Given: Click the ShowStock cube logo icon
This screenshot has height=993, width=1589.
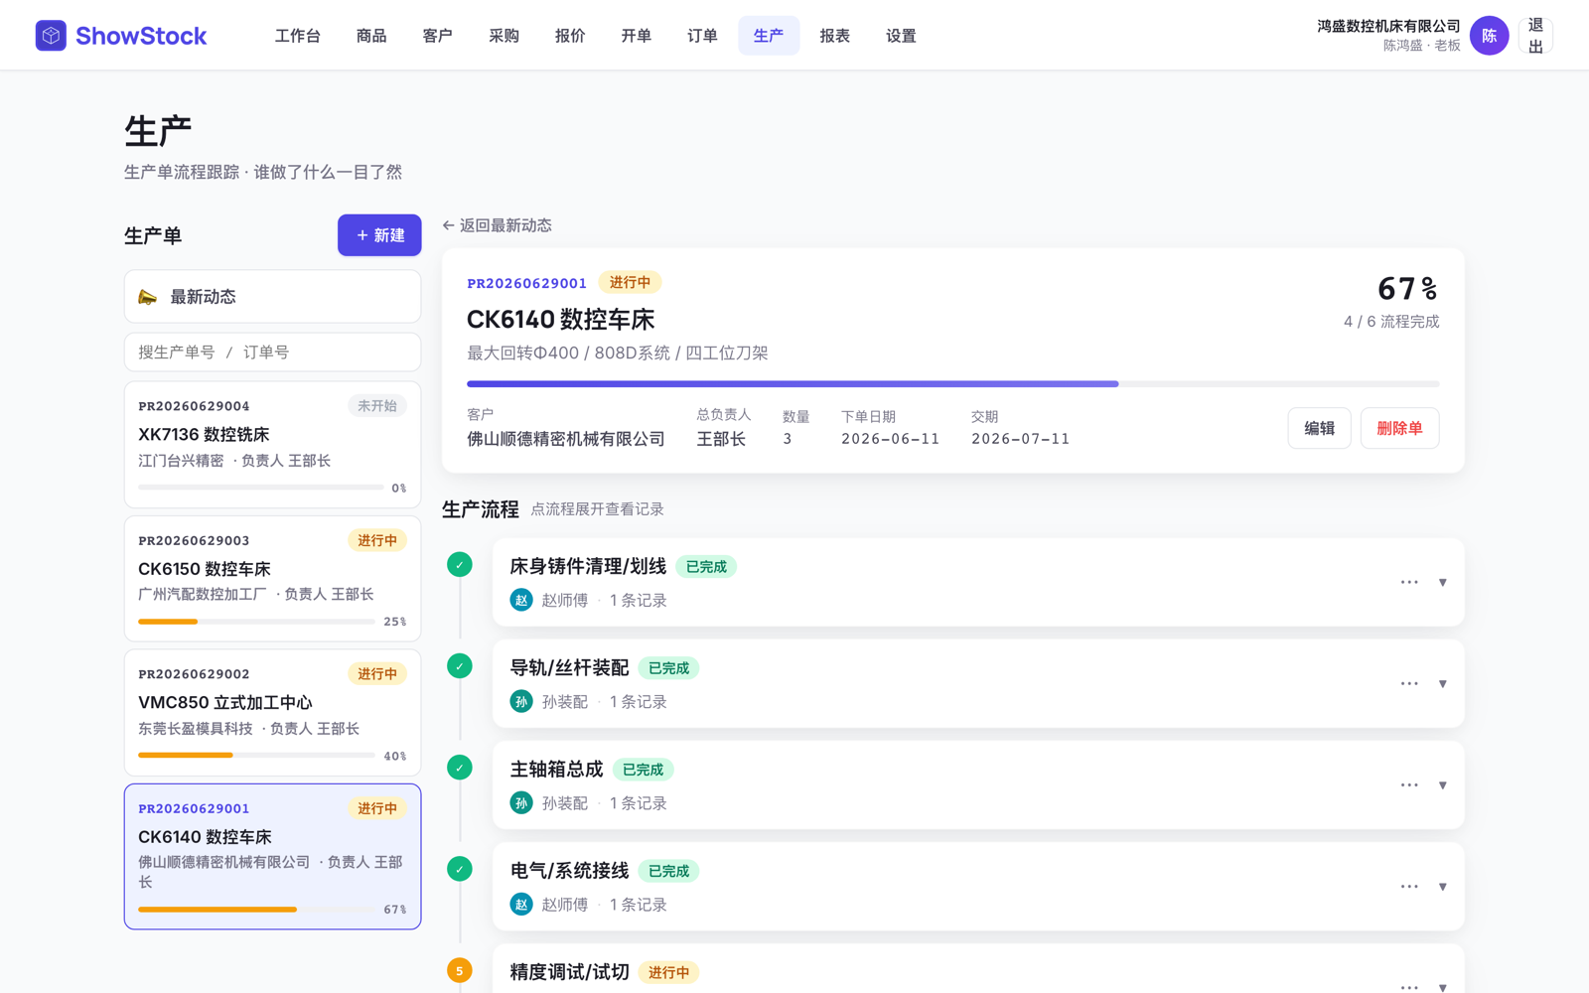Looking at the screenshot, I should (51, 36).
